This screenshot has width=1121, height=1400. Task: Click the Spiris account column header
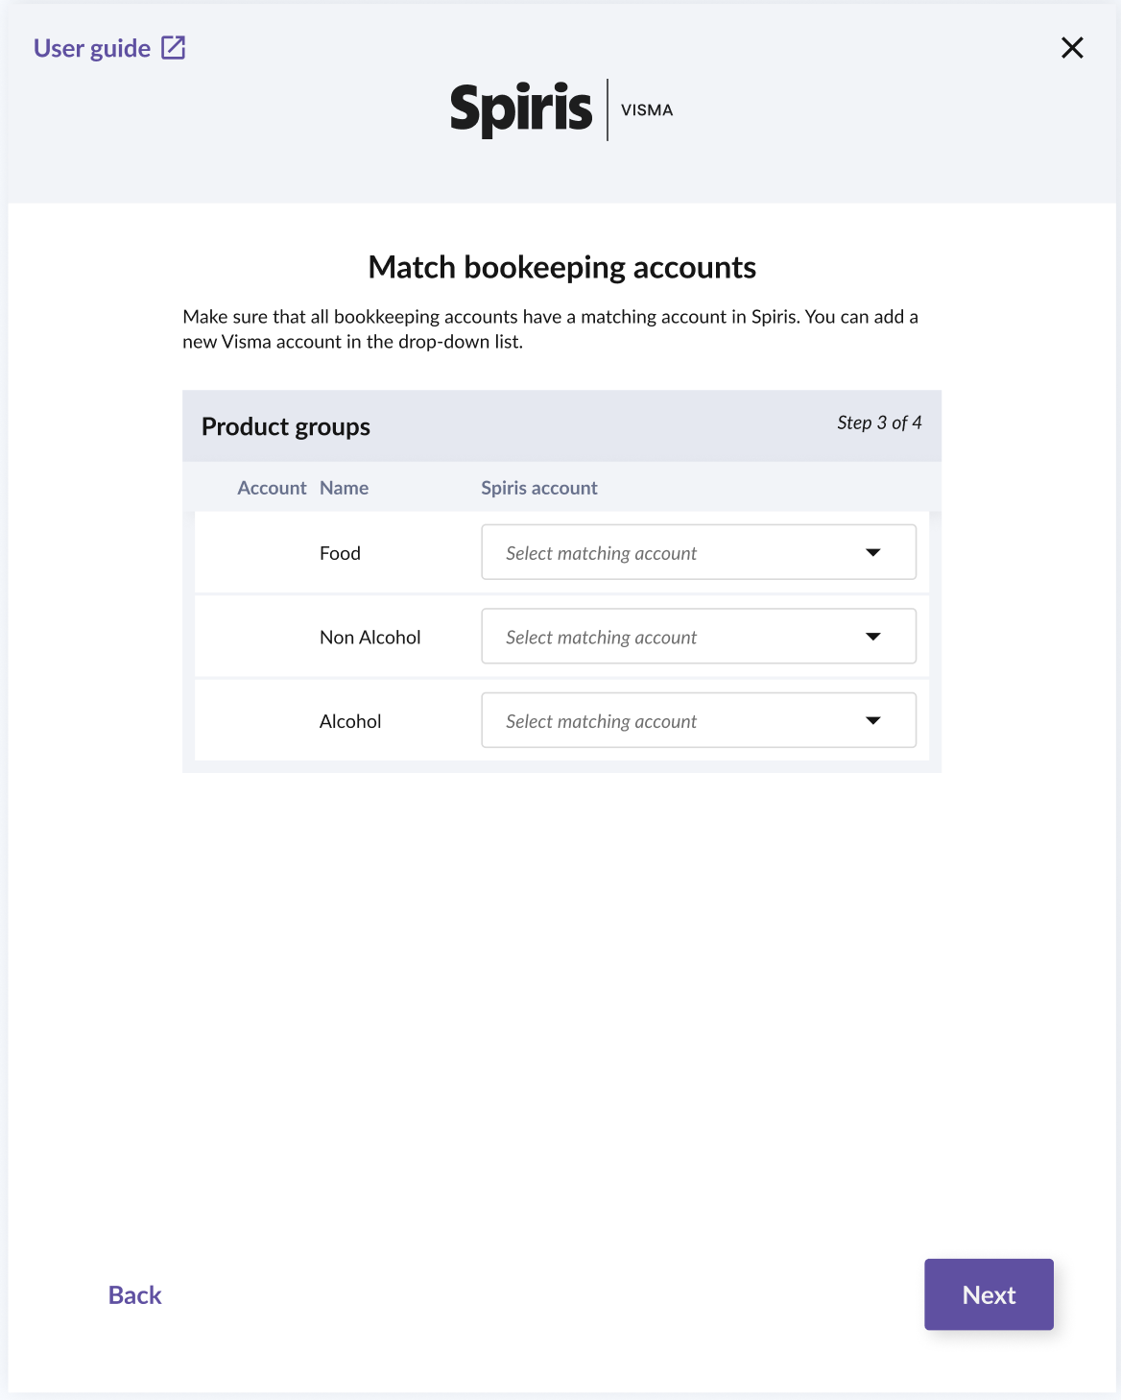(x=538, y=488)
